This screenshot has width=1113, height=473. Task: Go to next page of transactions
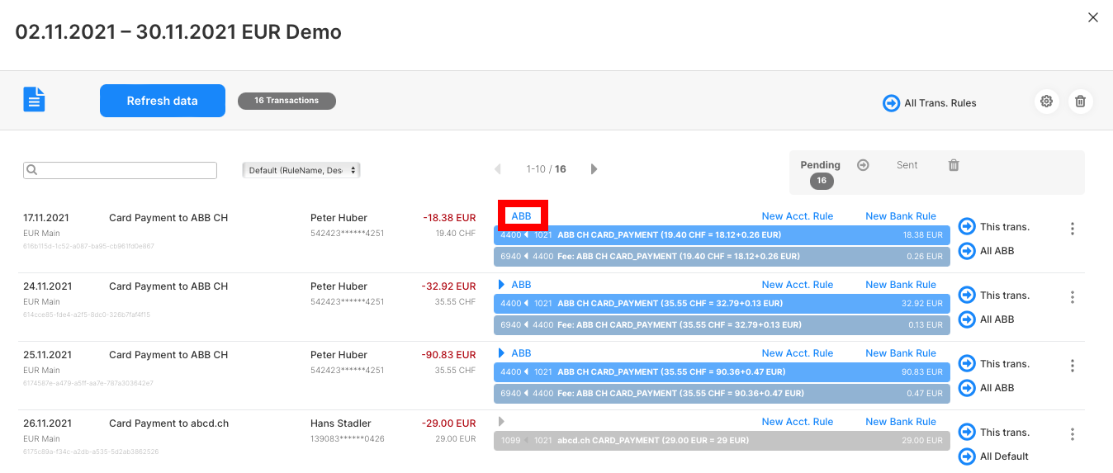(x=594, y=169)
